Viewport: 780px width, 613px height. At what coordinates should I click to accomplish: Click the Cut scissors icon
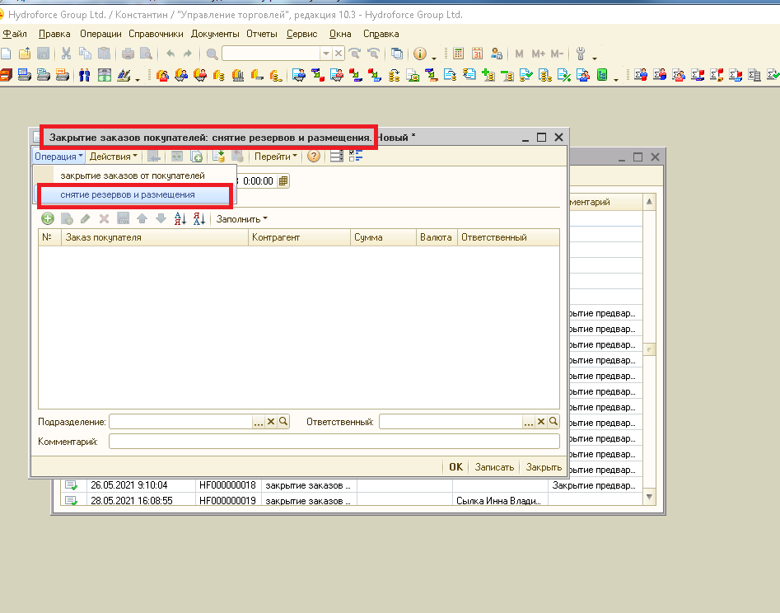click(x=66, y=54)
